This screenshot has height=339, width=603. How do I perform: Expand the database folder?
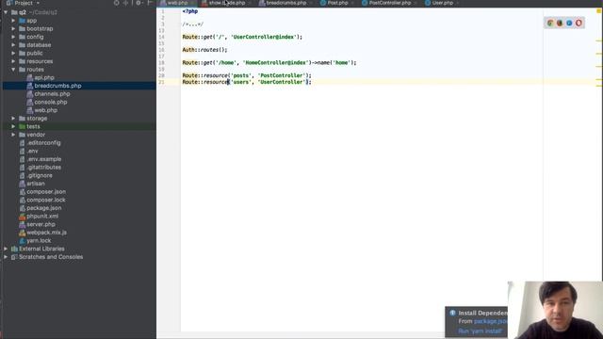pyautogui.click(x=13, y=44)
